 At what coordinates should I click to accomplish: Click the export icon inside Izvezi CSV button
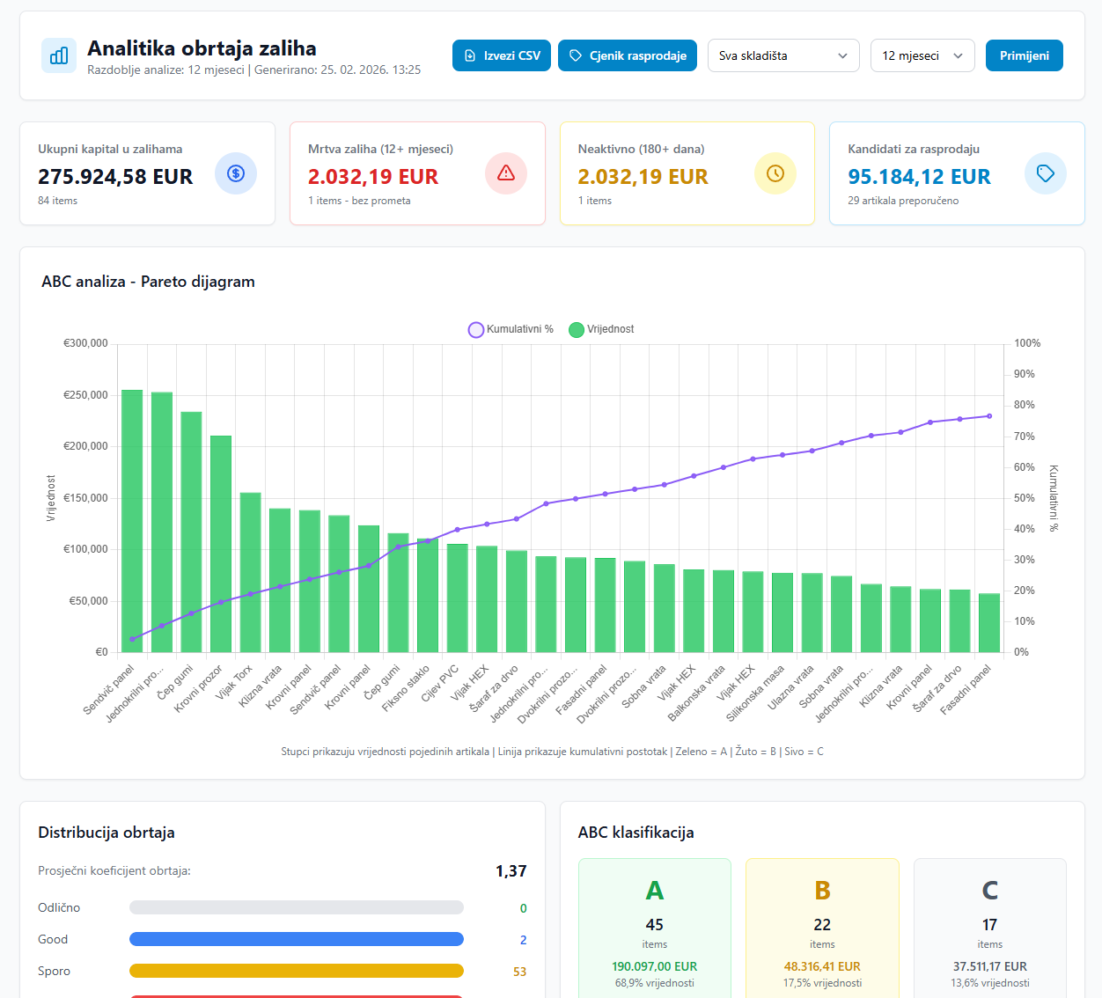(470, 55)
